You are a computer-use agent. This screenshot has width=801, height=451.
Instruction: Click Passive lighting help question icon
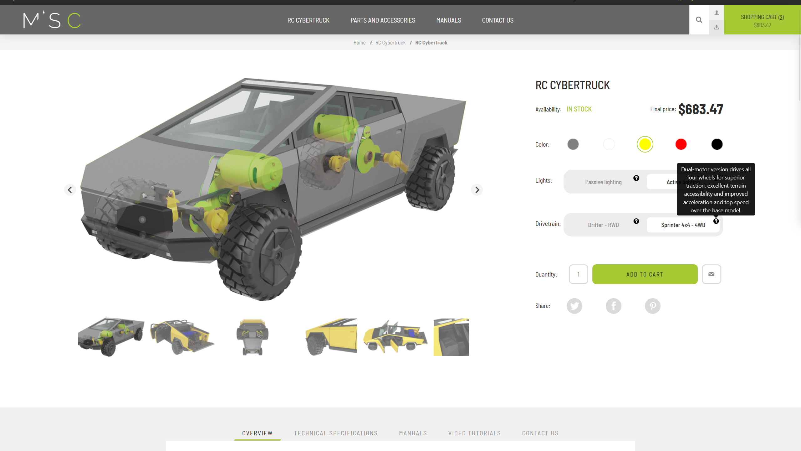(x=636, y=178)
